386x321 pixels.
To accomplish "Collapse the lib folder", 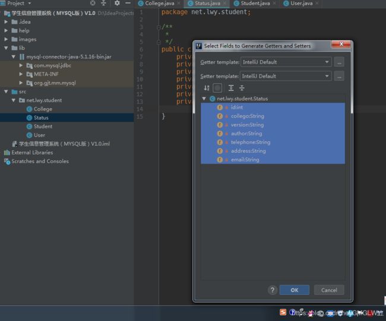I will point(6,48).
